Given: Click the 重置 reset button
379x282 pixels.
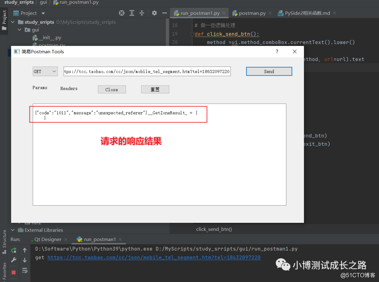Looking at the screenshot, I should point(155,89).
